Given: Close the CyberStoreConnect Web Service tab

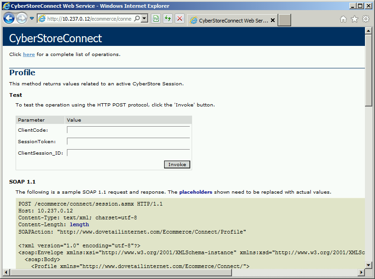Looking at the screenshot, I should point(273,21).
